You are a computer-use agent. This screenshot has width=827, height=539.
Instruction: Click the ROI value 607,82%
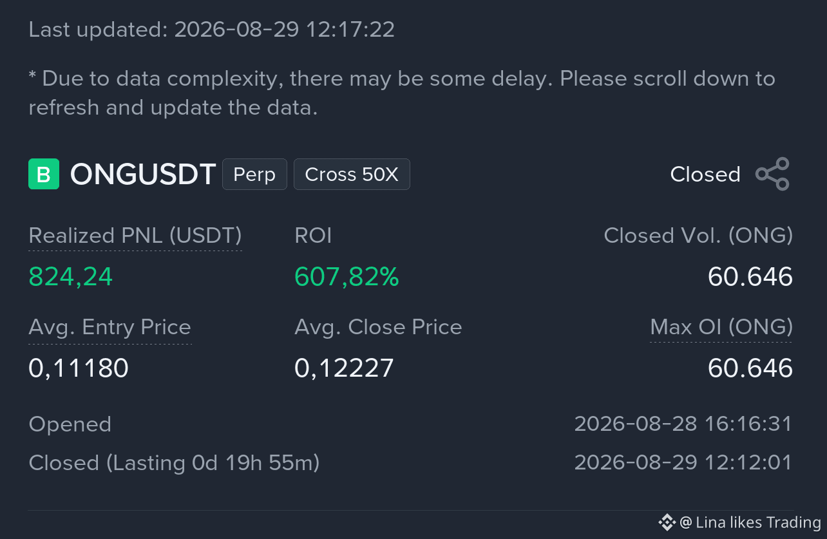[x=347, y=277]
